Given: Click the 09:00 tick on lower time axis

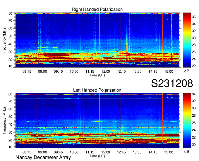Looking at the screenshot, I should tap(42, 152).
